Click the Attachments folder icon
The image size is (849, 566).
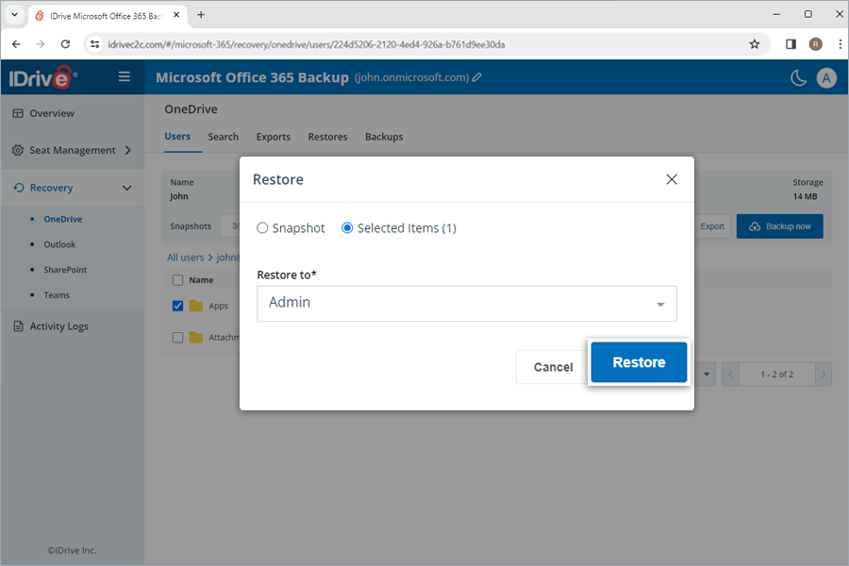pyautogui.click(x=195, y=338)
